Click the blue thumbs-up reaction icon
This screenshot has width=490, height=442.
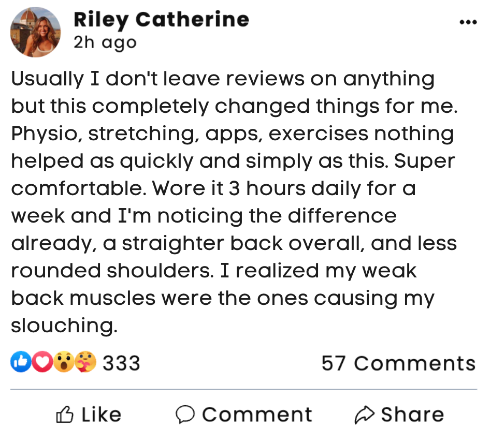point(20,363)
